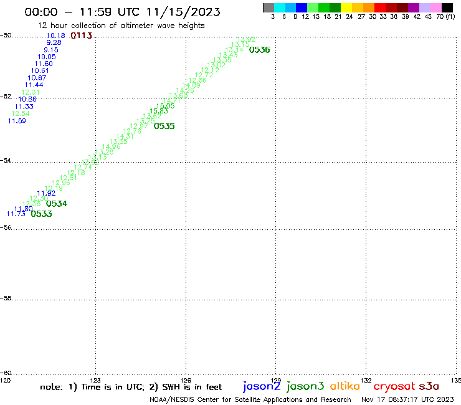Select the dark green value 15.83
Screen dimensions: 461x405
tap(159, 111)
